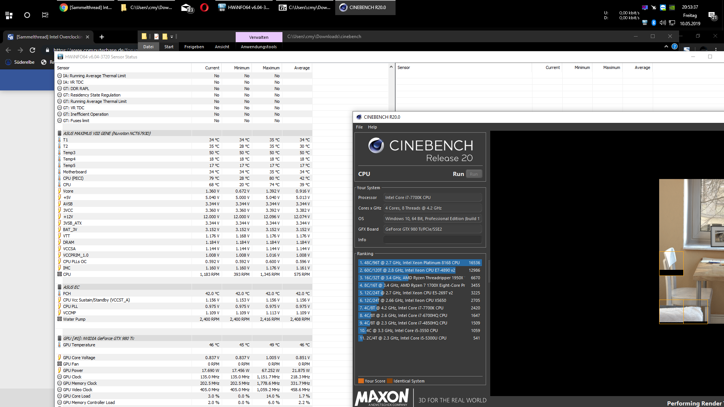Click the properties checkmark in Explorer quick access
Image resolution: width=724 pixels, height=407 pixels.
156,37
